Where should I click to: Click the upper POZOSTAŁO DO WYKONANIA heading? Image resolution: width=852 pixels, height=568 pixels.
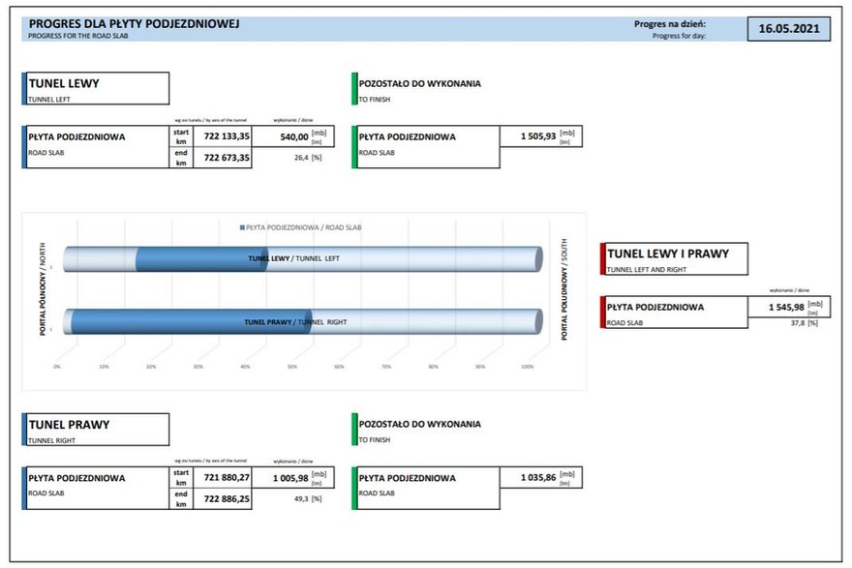[x=419, y=83]
